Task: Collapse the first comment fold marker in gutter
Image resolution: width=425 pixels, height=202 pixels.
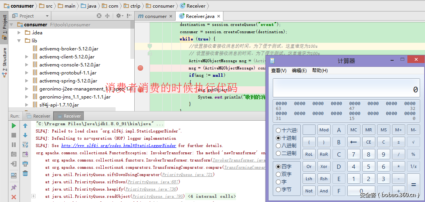Action: (x=150, y=46)
